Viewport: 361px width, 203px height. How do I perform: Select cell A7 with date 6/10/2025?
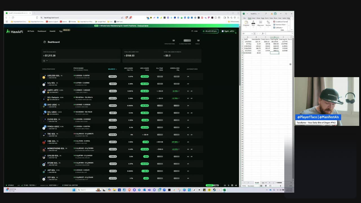tap(248, 53)
